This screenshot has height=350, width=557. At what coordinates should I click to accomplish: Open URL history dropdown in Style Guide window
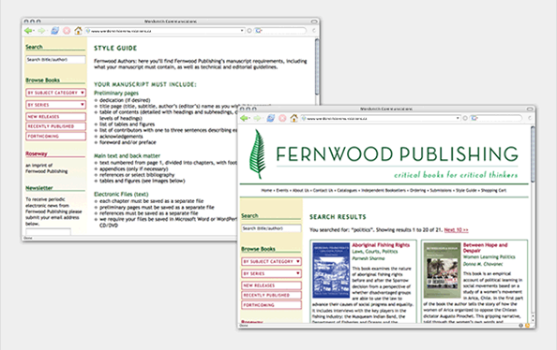[242, 31]
